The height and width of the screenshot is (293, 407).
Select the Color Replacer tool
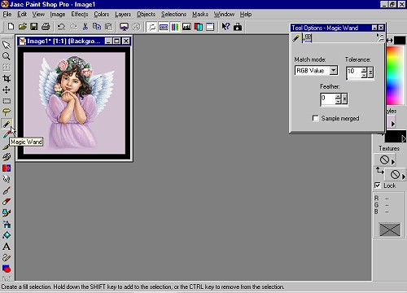click(x=7, y=168)
